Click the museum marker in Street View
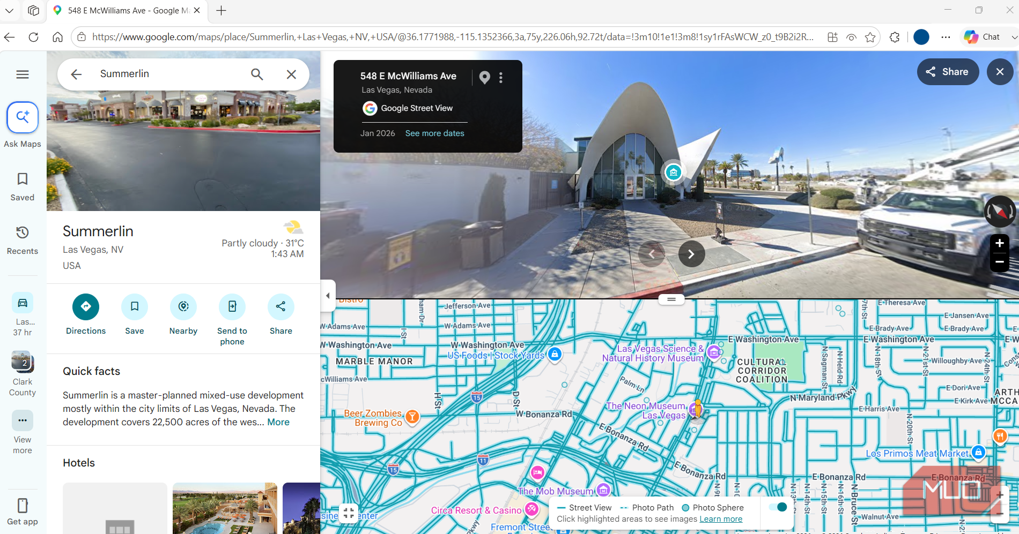1019x534 pixels. pos(673,172)
